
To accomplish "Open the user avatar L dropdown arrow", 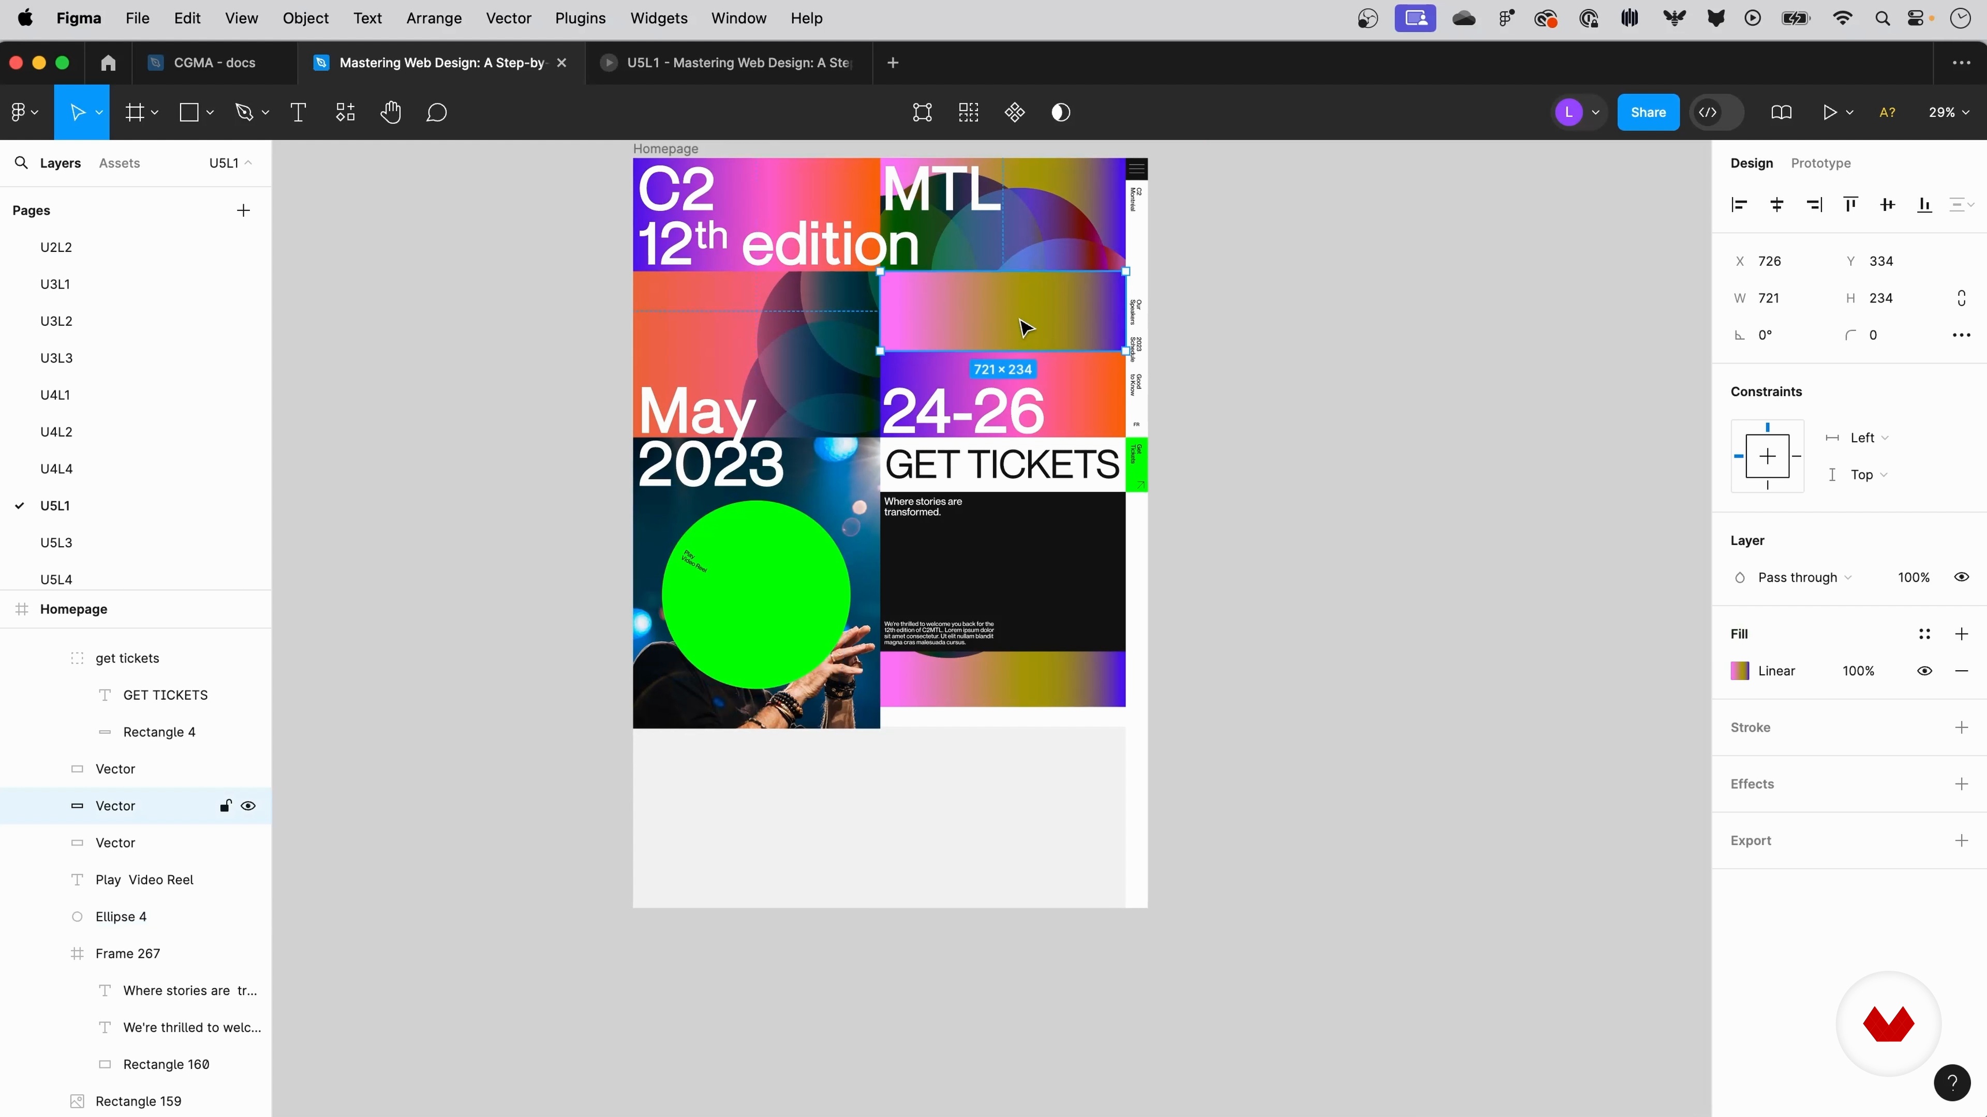I will pyautogui.click(x=1596, y=113).
